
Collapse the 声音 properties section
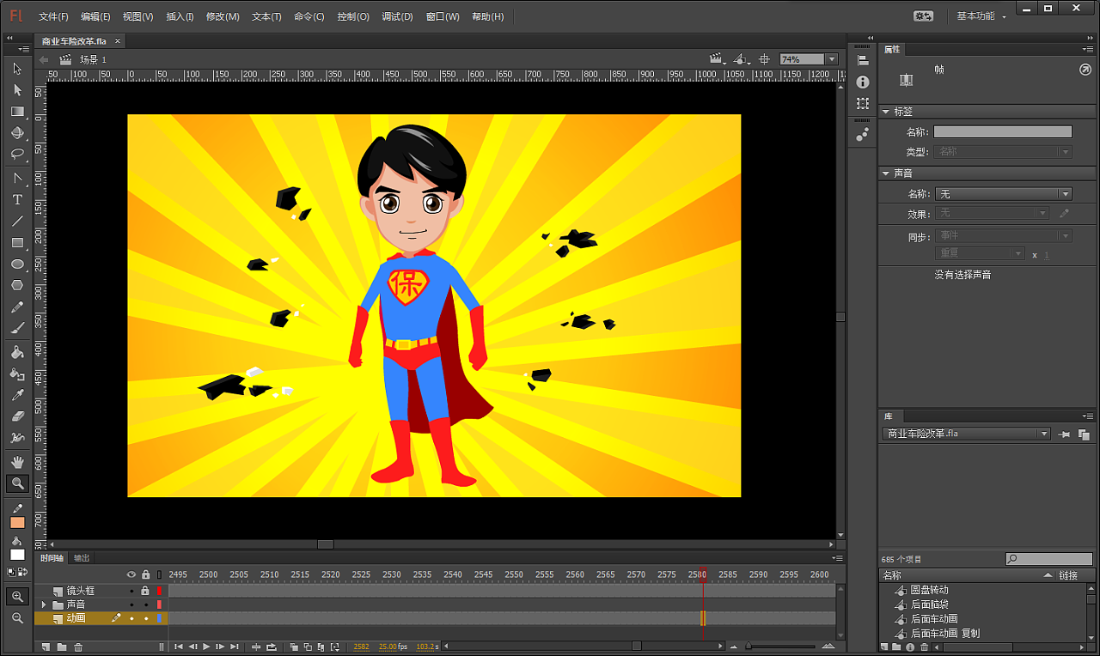[886, 173]
